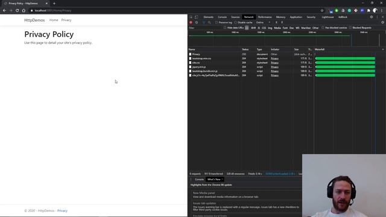This screenshot has height=217, width=386.
Task: Follow the Privacy link in the footer
Action: 62,211
